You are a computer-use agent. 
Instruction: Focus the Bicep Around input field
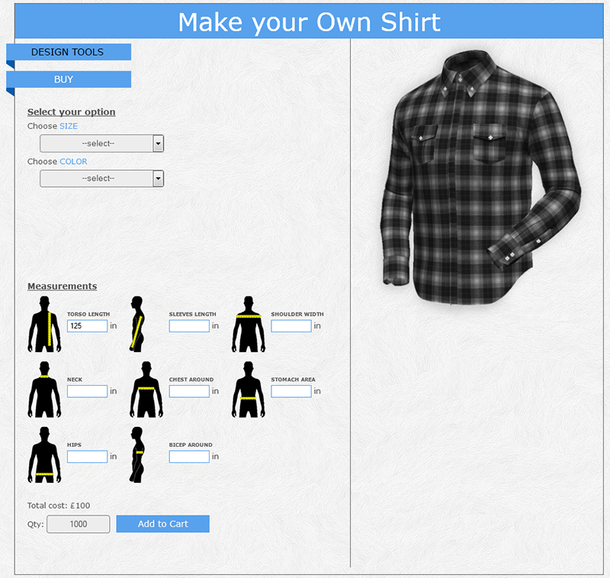[x=189, y=457]
